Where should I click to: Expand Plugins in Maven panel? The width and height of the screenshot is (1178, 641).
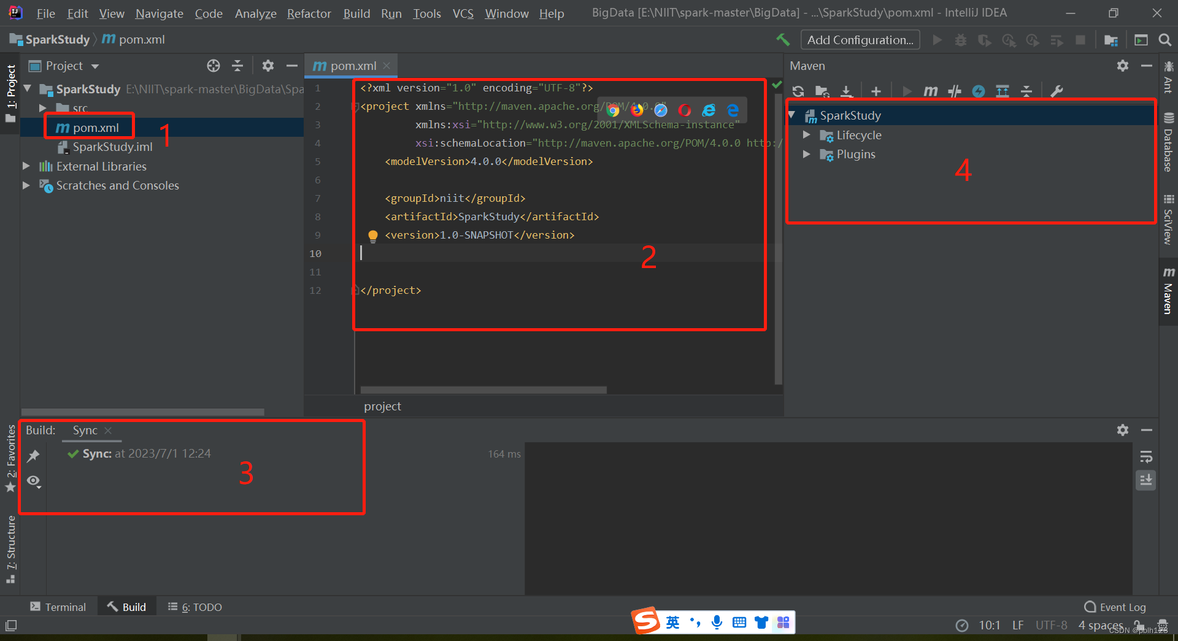click(807, 154)
